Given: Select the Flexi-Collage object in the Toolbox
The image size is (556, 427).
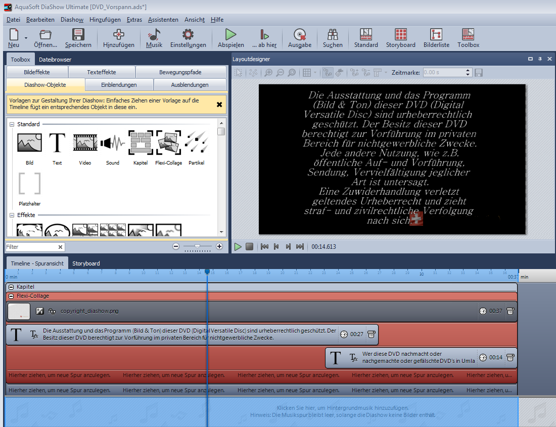Looking at the screenshot, I should [169, 143].
